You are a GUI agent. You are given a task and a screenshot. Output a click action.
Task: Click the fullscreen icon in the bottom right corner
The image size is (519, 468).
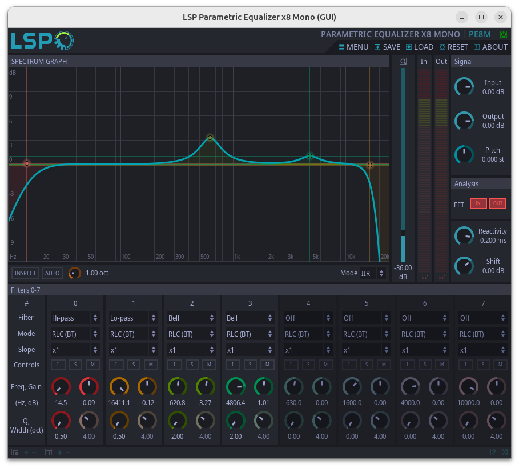[x=504, y=452]
